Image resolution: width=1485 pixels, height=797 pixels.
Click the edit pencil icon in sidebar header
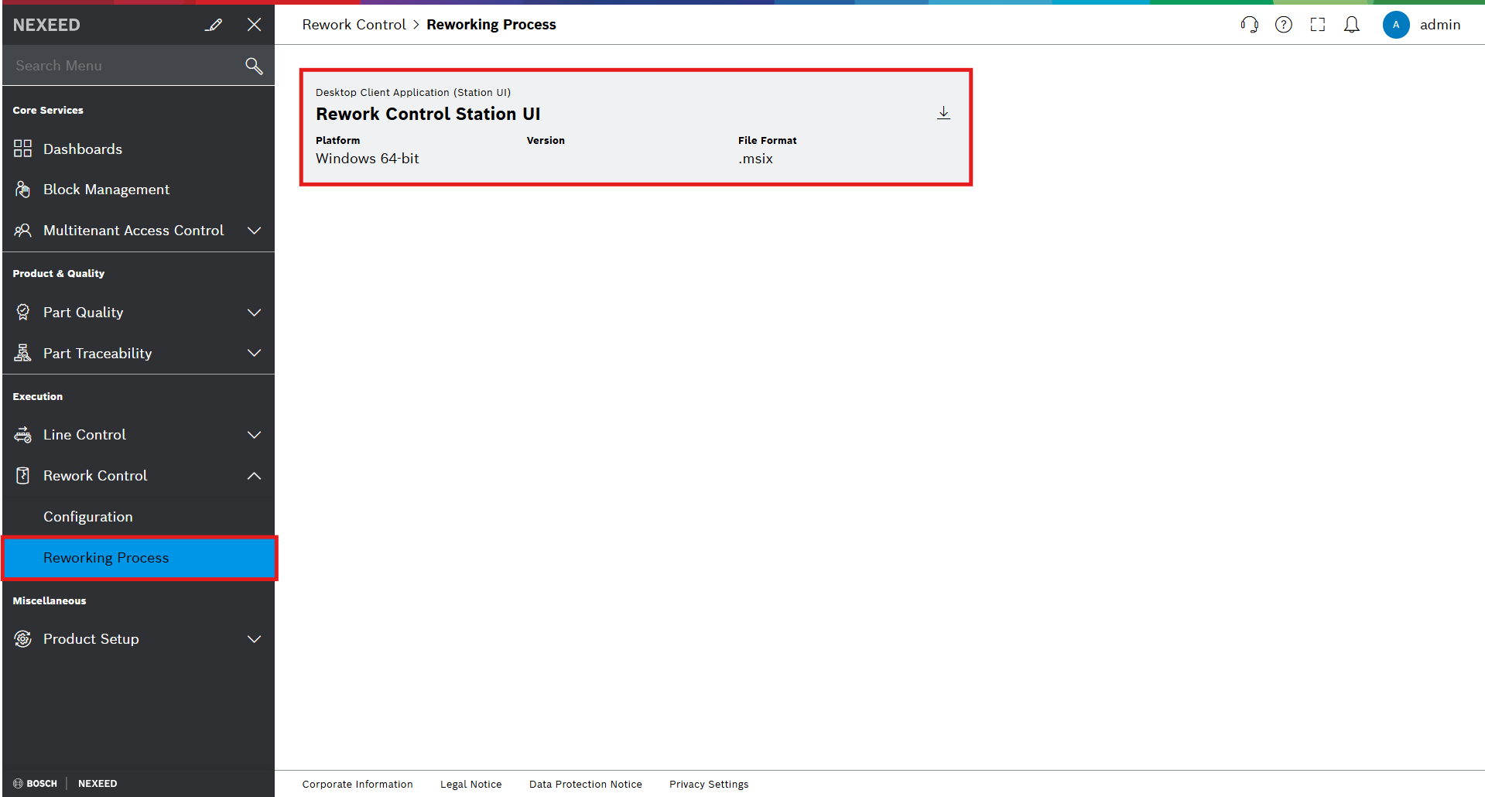pyautogui.click(x=214, y=25)
